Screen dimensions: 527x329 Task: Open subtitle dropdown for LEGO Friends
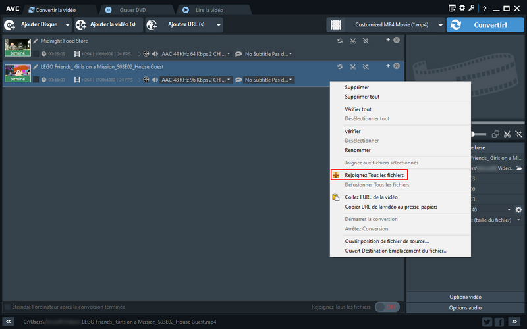pyautogui.click(x=269, y=80)
